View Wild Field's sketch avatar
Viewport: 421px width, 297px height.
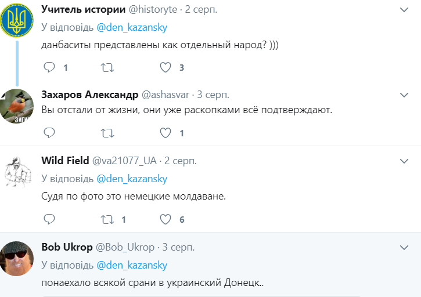(17, 172)
